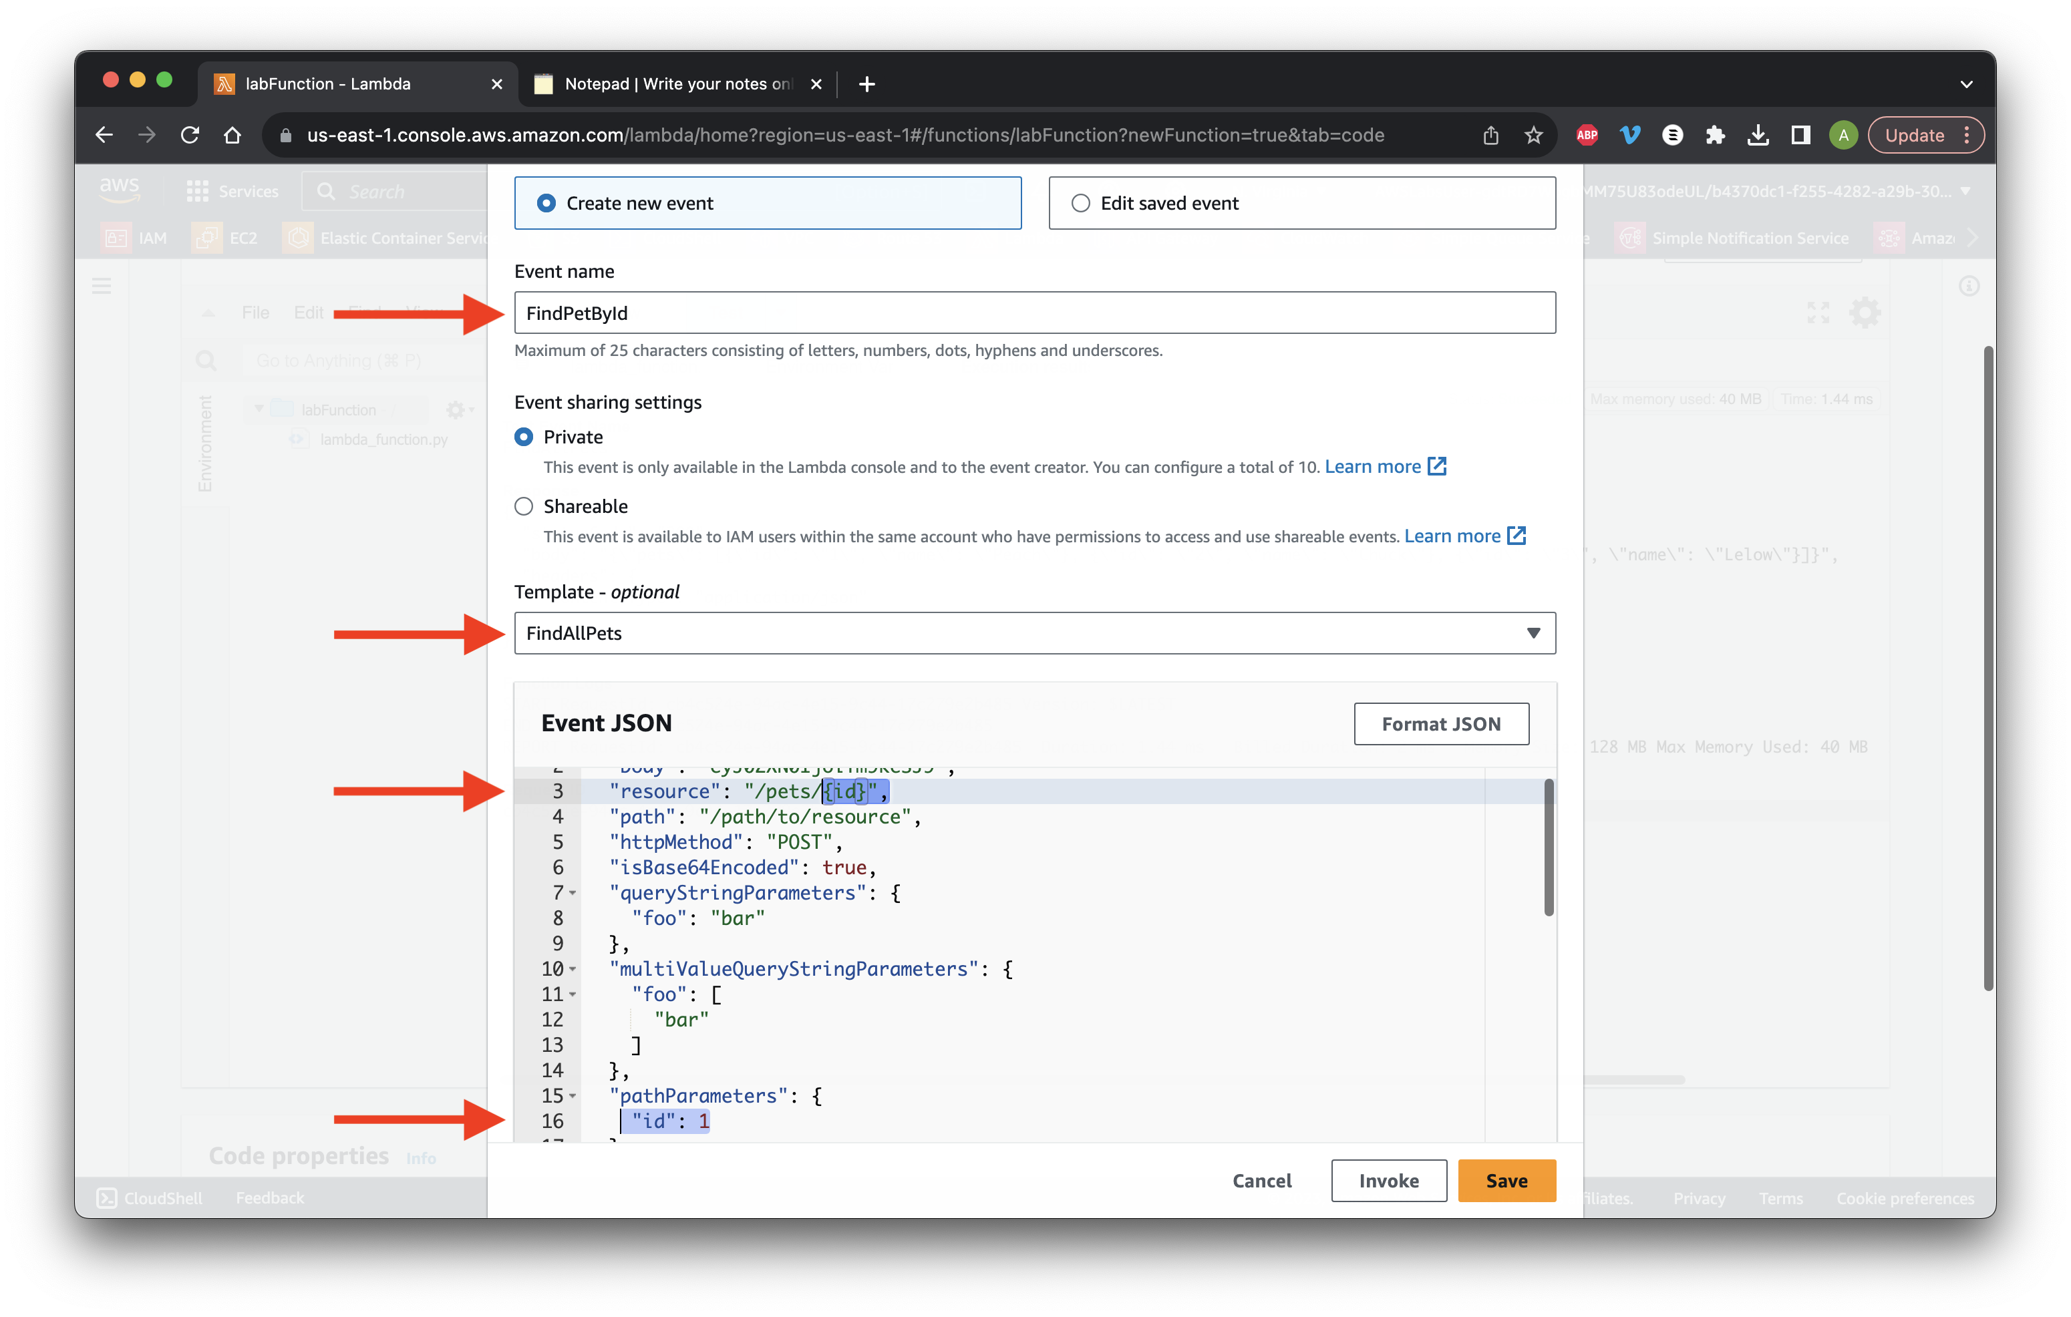Open the FindAllPets template dropdown
This screenshot has width=2071, height=1317.
[x=1035, y=632]
